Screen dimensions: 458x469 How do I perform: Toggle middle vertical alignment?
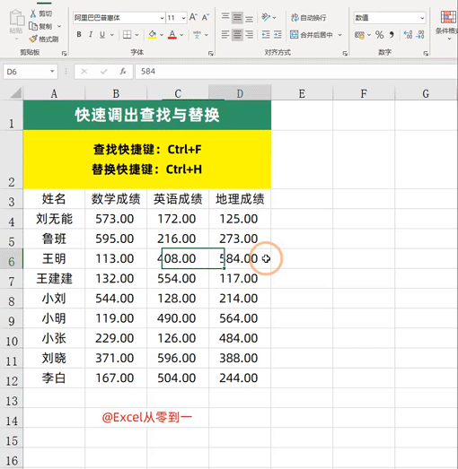[237, 18]
